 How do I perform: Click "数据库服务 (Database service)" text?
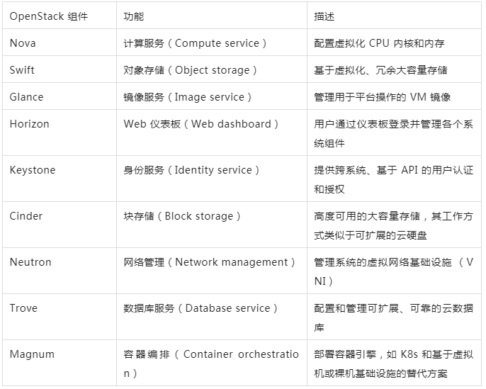[x=201, y=308]
